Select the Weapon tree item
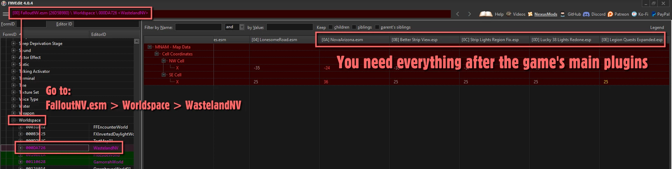This screenshot has width=672, height=169. [27, 113]
